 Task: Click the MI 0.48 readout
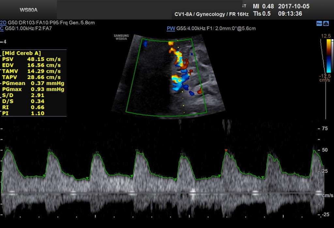(263, 6)
